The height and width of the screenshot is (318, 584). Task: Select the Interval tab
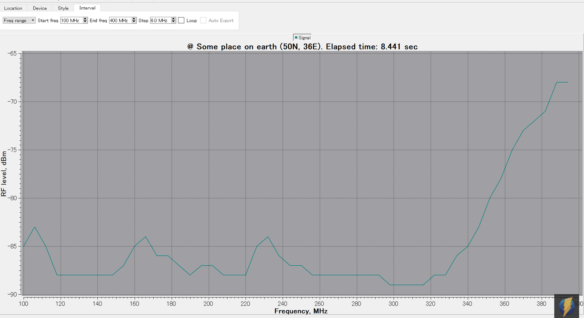(87, 8)
